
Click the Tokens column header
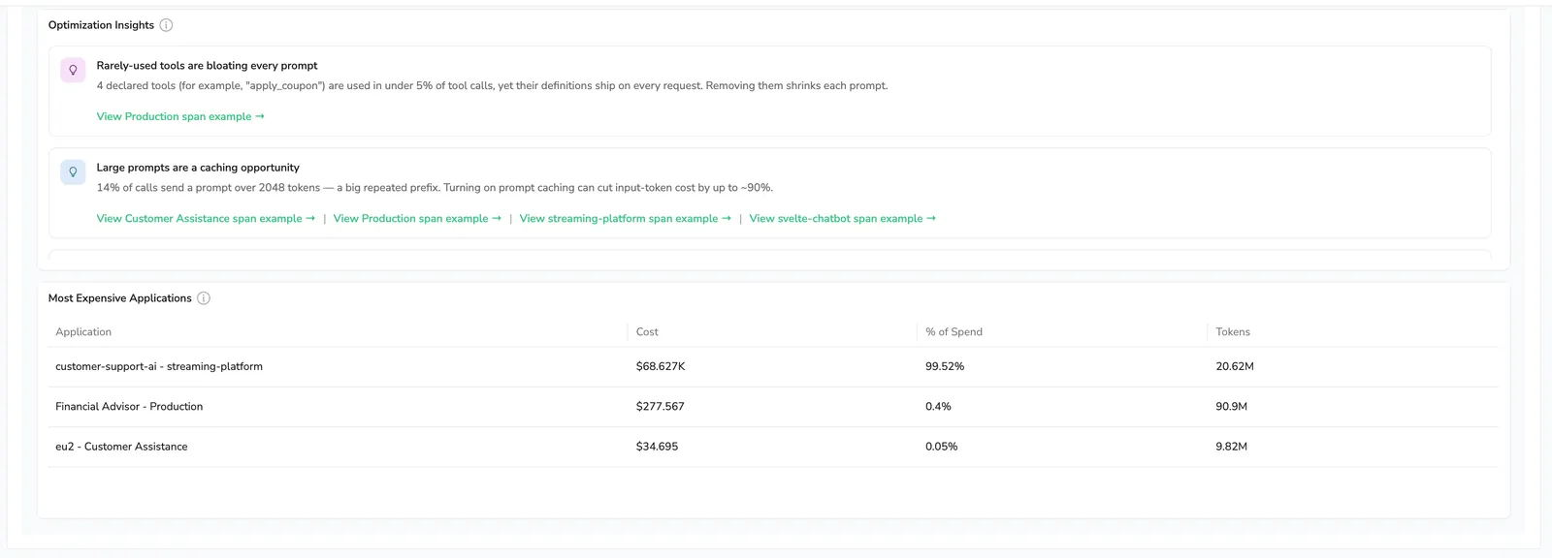pyautogui.click(x=1233, y=332)
